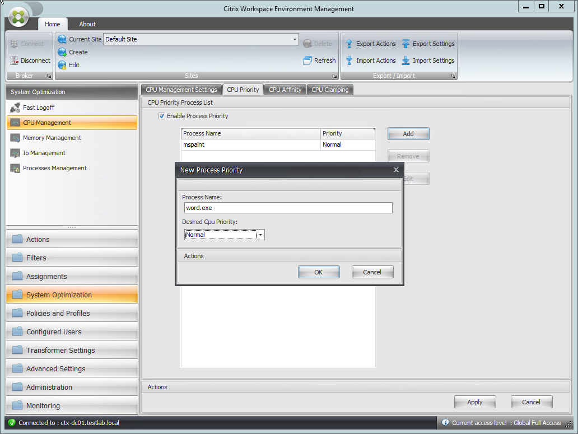The height and width of the screenshot is (434, 578).
Task: Click the Process Name input field
Action: click(x=288, y=208)
